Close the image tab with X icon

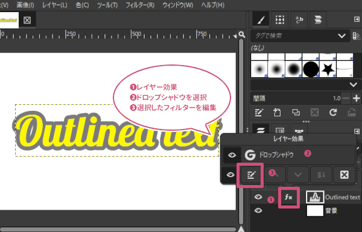pos(27,20)
